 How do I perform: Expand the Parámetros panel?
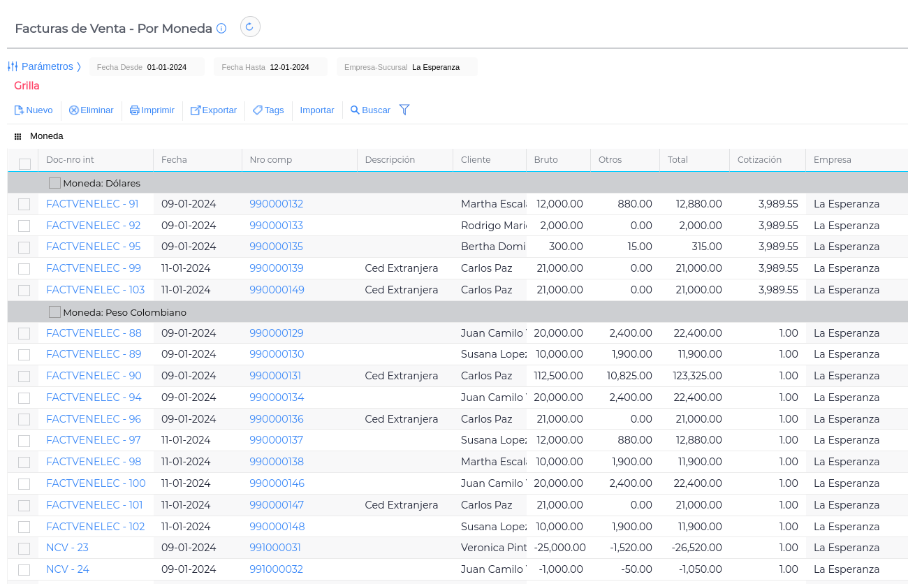click(44, 66)
